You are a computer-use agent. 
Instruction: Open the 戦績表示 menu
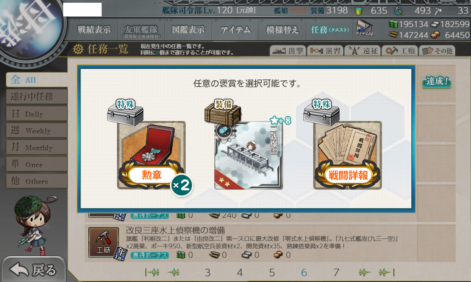94,29
